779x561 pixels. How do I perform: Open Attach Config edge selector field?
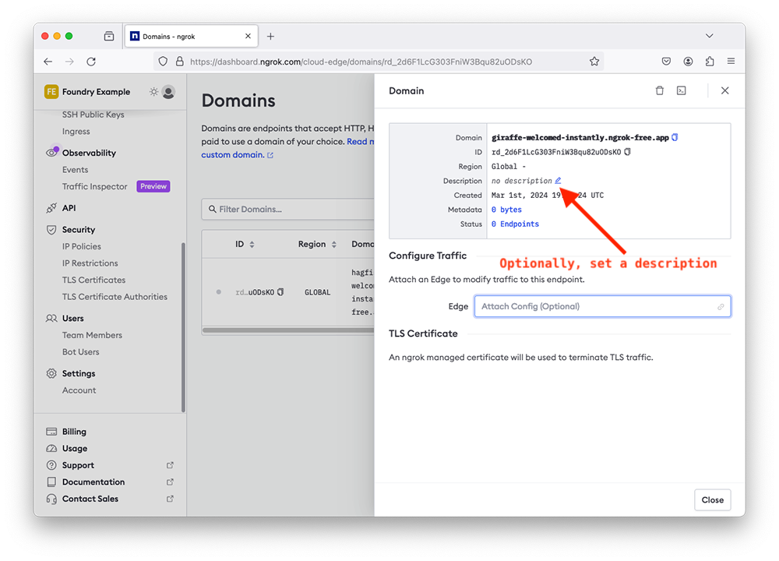(x=602, y=306)
